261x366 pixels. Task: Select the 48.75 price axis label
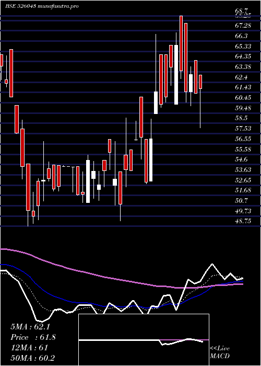[243, 221]
